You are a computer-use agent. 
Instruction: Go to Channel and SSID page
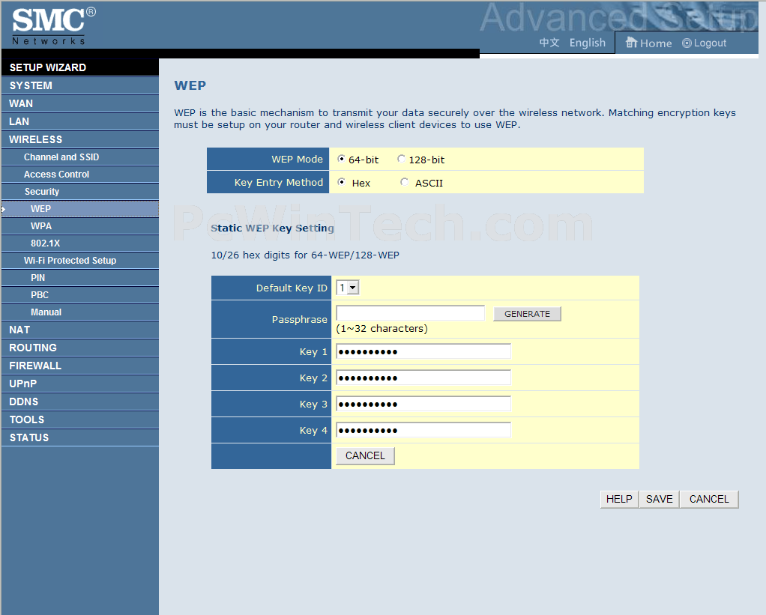(80, 157)
